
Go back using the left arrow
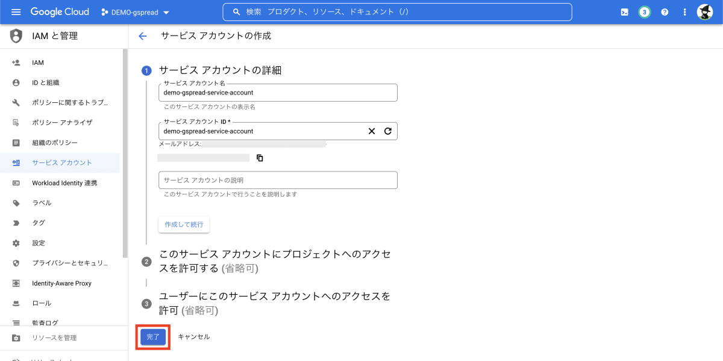tap(143, 36)
